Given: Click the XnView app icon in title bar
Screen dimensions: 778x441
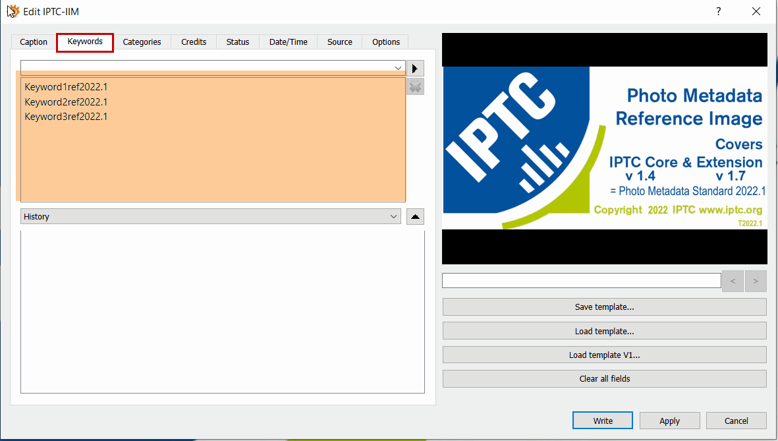Looking at the screenshot, I should (x=13, y=11).
